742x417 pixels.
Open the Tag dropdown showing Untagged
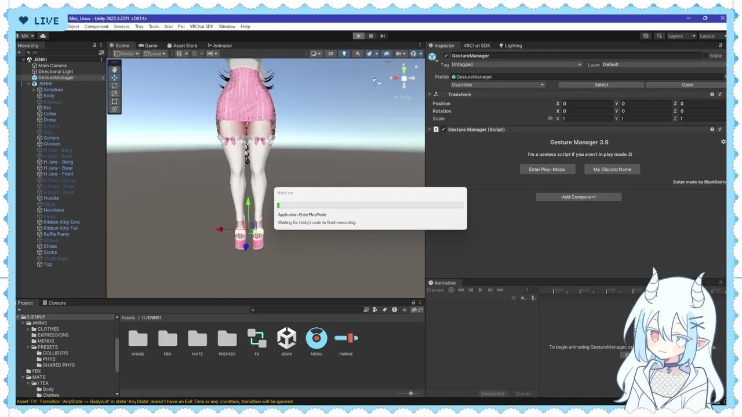pyautogui.click(x=517, y=64)
